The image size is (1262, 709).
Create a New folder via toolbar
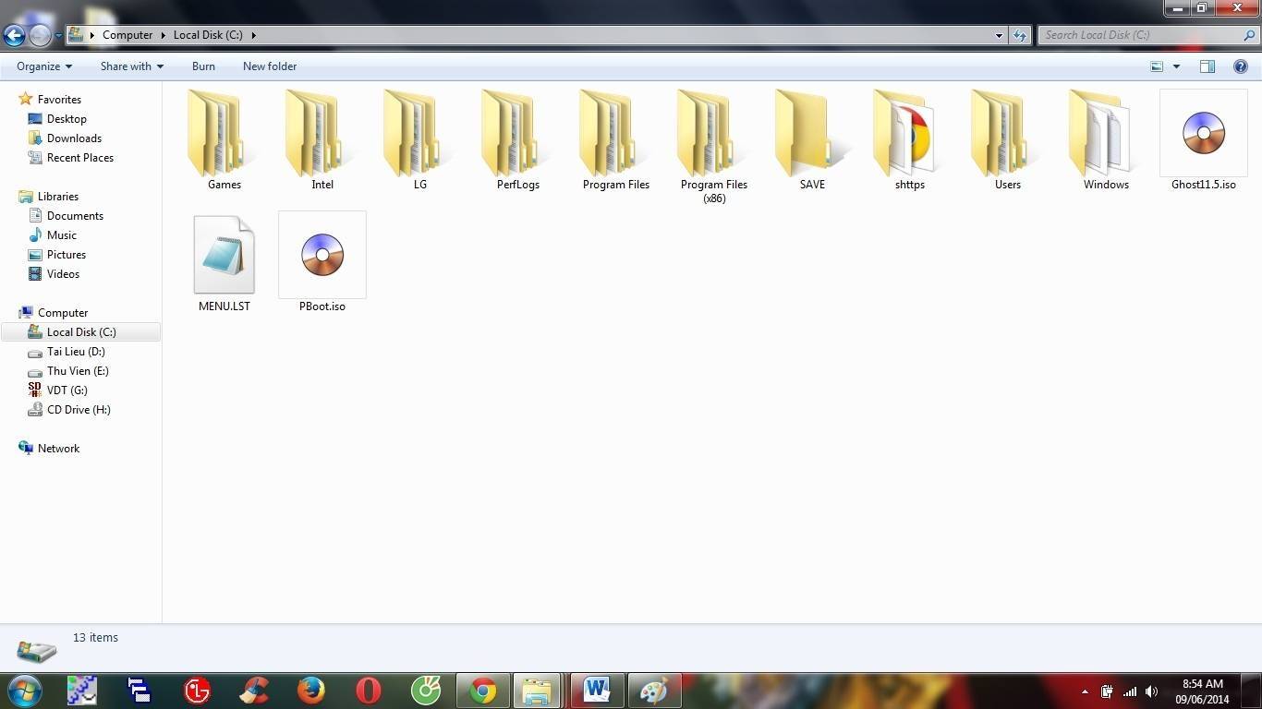270,66
